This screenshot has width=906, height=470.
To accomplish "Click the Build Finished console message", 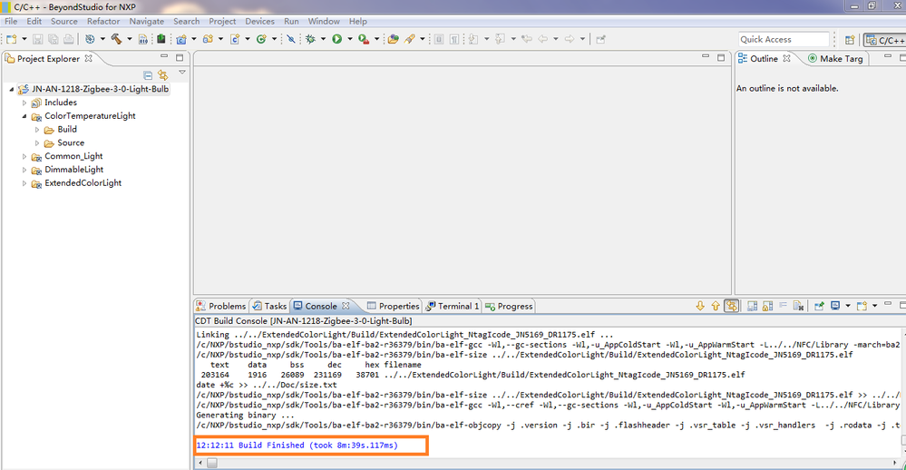I will coord(297,446).
